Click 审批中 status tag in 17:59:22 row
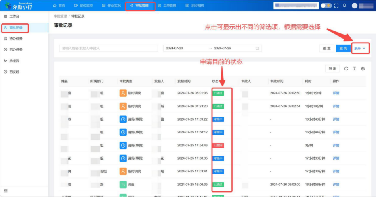 coord(218,119)
